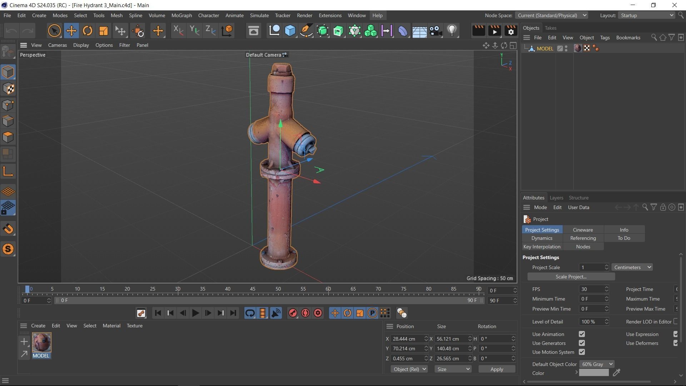686x386 pixels.
Task: Click the orange S Viewport Solo icon
Action: click(x=8, y=249)
